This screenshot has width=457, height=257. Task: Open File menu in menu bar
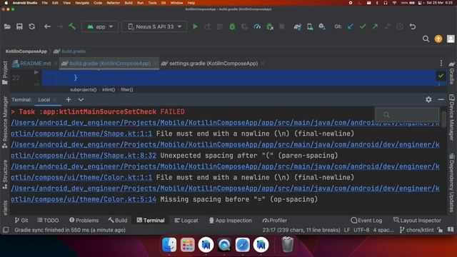tap(44, 3)
